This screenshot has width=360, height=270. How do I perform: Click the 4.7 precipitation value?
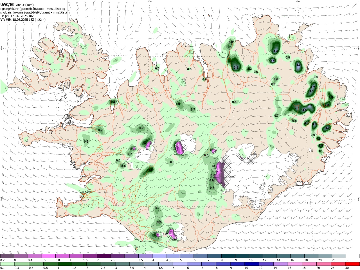(x=310, y=106)
